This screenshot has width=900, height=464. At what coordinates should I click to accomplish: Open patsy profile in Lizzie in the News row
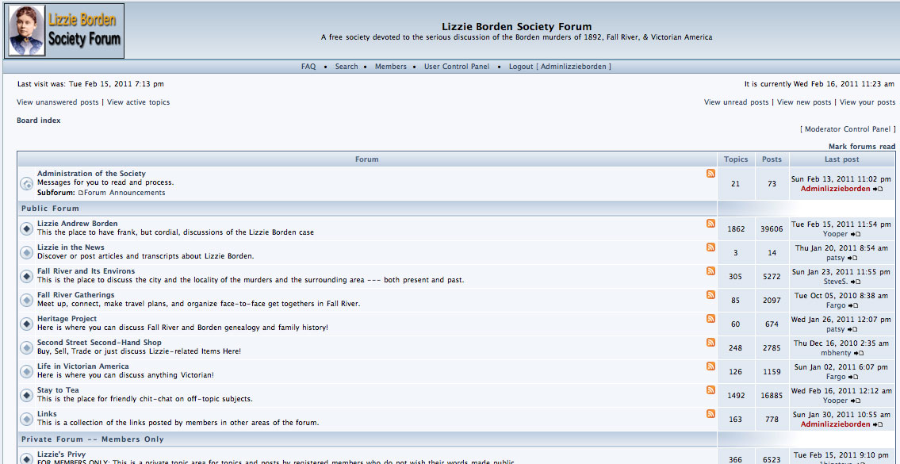pos(836,259)
